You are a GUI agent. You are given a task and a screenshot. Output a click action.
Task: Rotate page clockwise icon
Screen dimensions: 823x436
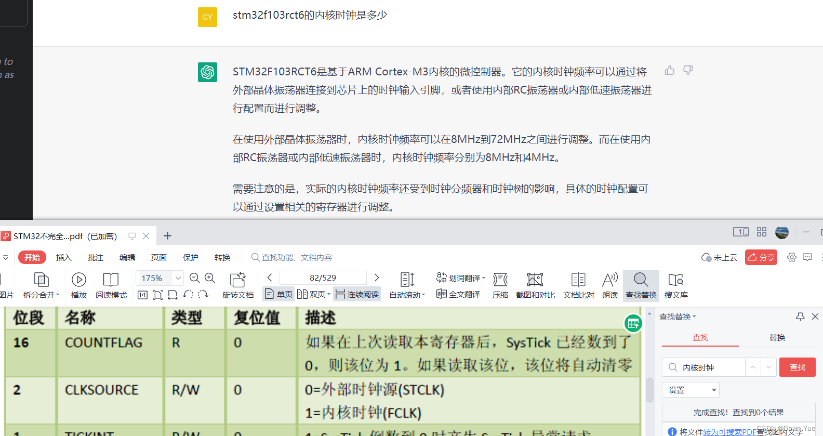[x=203, y=295]
